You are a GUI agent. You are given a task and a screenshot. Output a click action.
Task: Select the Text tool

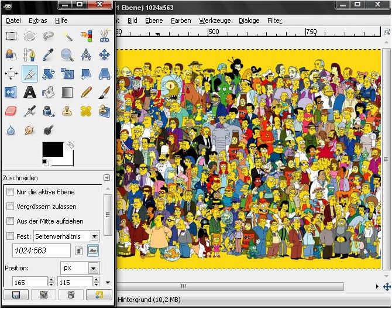[30, 92]
